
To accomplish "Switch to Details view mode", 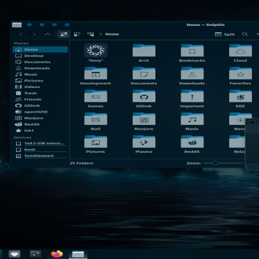I will coord(91,34).
